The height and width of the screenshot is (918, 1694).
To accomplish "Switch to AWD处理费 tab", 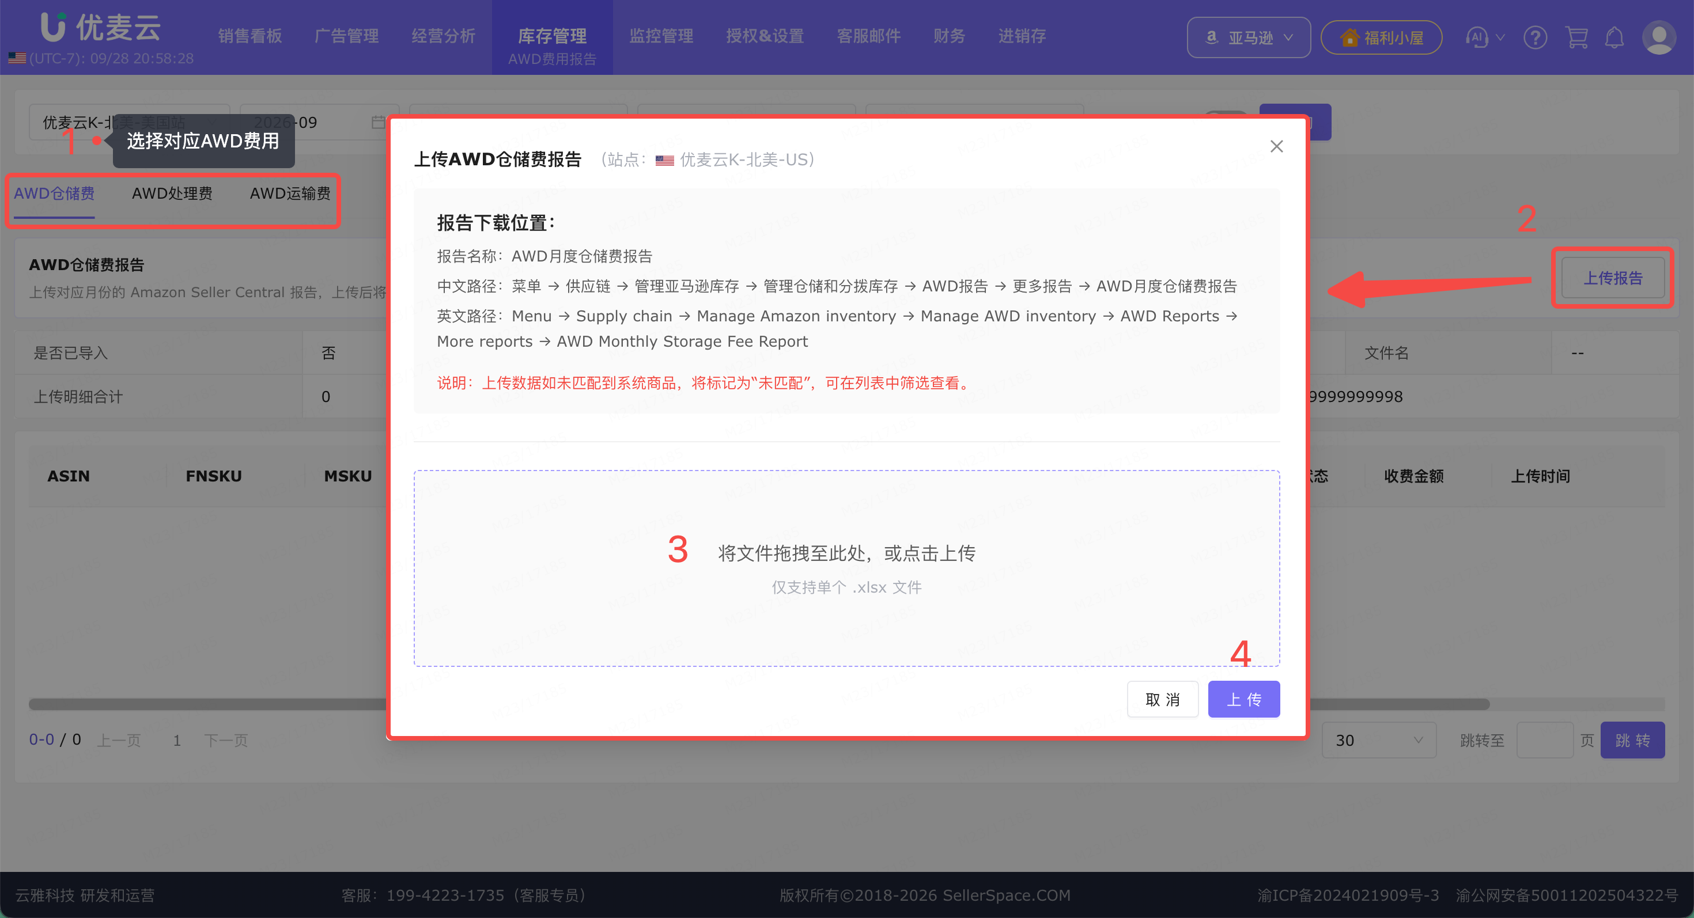I will tap(172, 193).
